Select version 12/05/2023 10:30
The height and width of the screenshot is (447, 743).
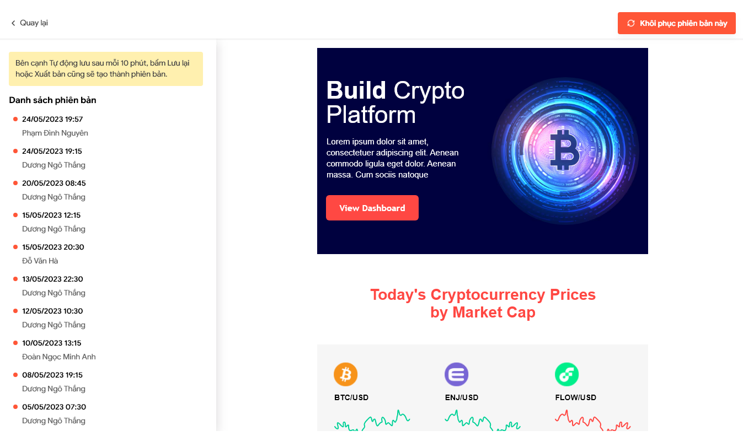[x=54, y=317]
